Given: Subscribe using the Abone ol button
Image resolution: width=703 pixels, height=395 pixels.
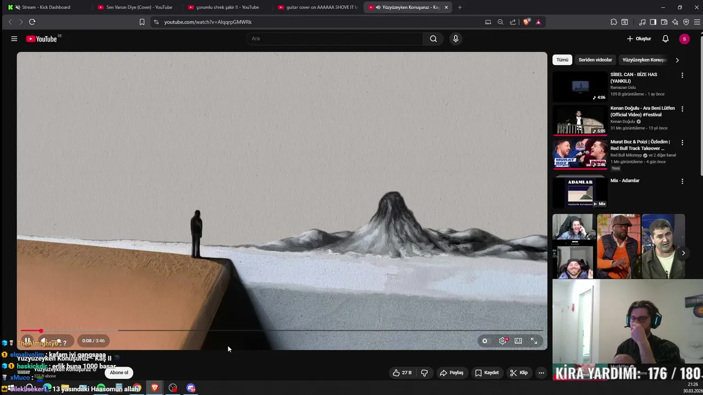Looking at the screenshot, I should [x=119, y=373].
